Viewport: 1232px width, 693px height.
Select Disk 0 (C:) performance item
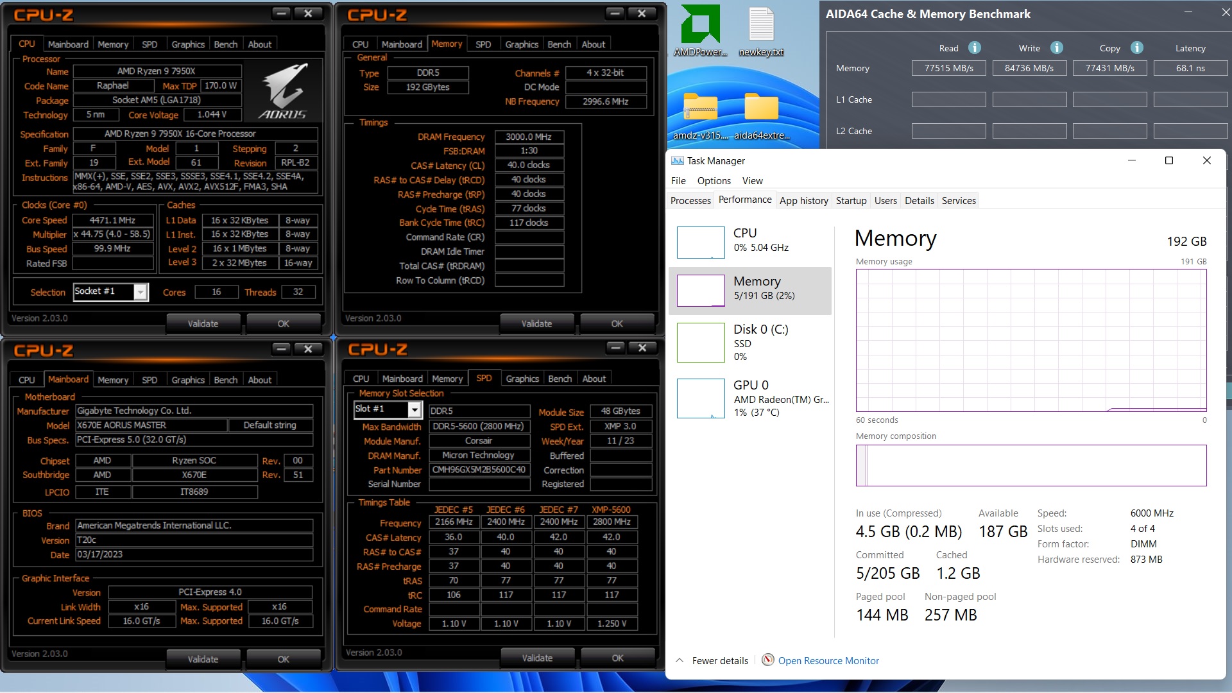pos(751,342)
